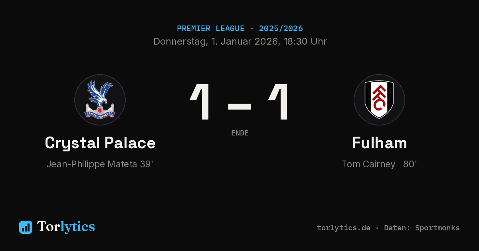Click Jean-Philippe Mateta 39' goal scorer
The image size is (479, 251).
pyautogui.click(x=100, y=164)
